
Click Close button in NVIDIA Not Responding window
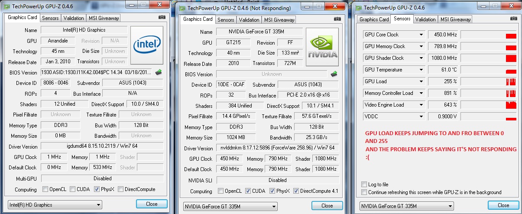pos(327,206)
